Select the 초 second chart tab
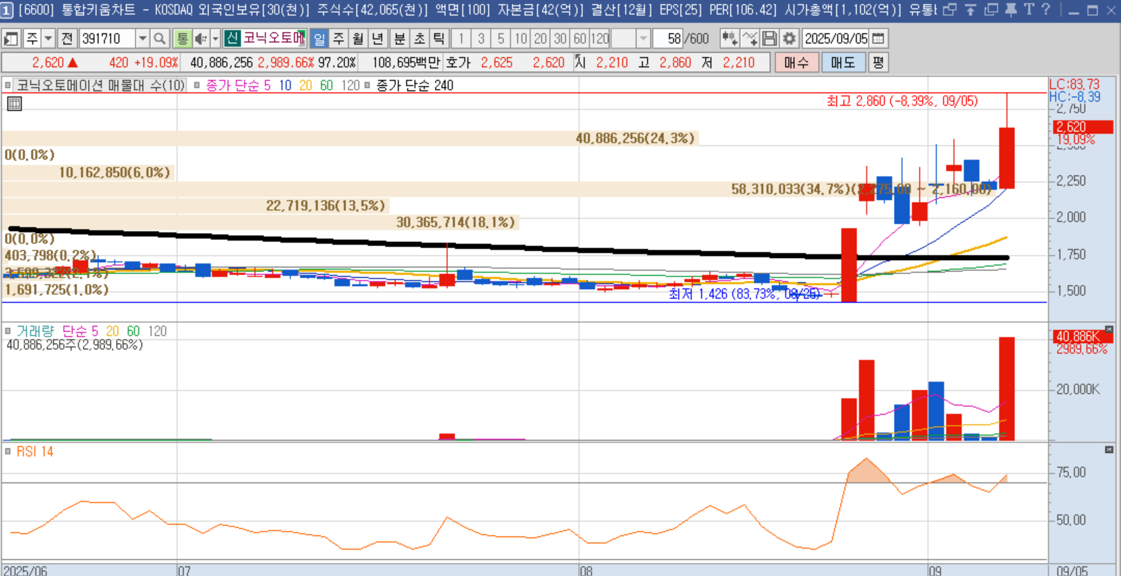 [419, 39]
